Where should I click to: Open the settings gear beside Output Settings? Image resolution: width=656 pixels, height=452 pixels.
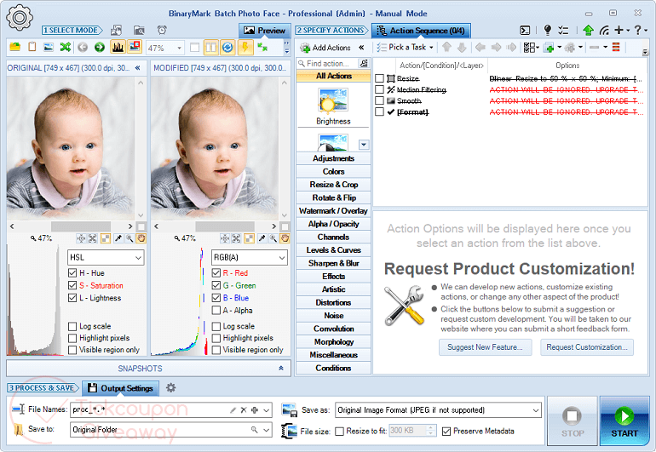170,387
